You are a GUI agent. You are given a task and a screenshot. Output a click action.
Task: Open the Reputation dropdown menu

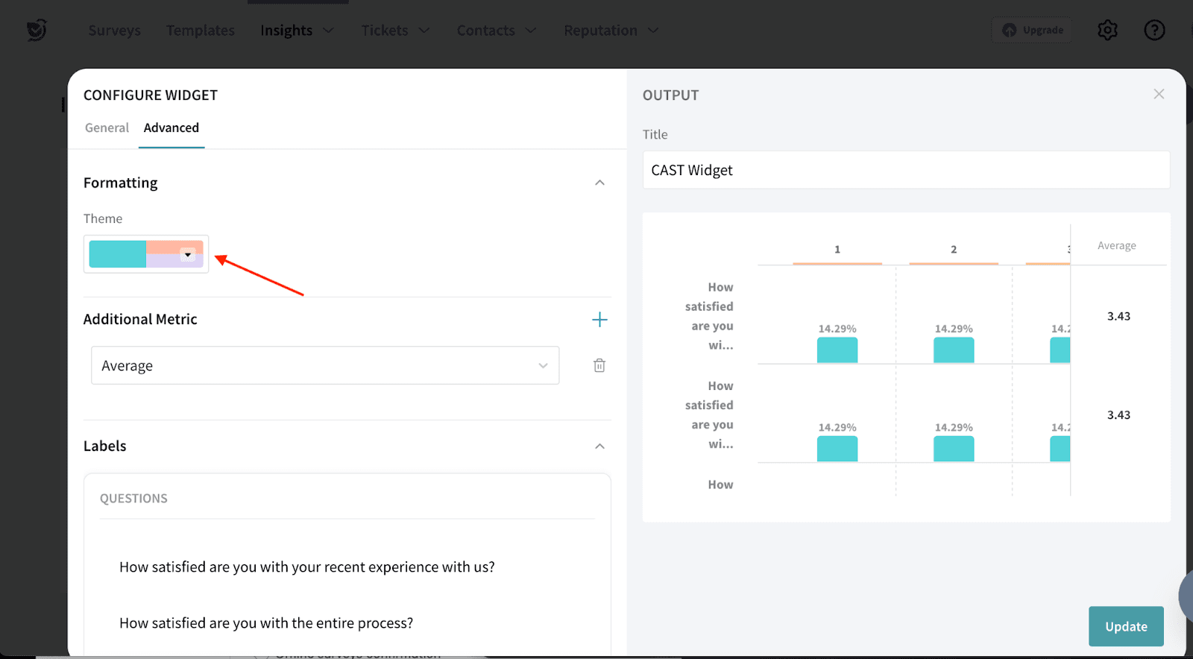point(611,31)
